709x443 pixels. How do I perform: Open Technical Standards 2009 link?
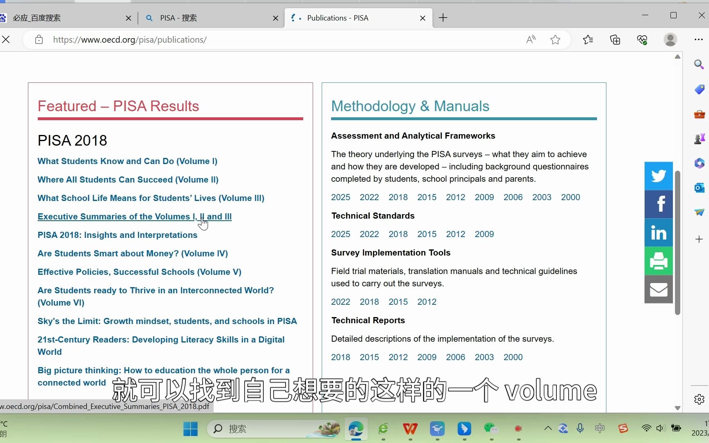coord(484,234)
